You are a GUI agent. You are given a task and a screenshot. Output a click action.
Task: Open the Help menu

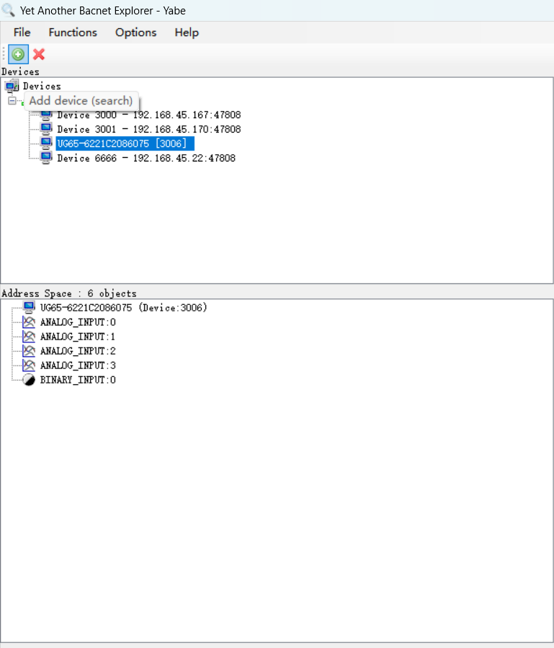click(187, 32)
